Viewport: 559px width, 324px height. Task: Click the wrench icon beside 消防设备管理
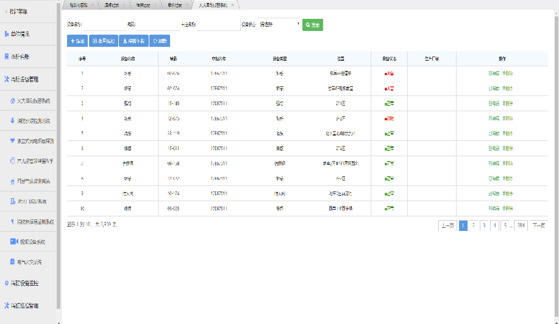(x=7, y=79)
